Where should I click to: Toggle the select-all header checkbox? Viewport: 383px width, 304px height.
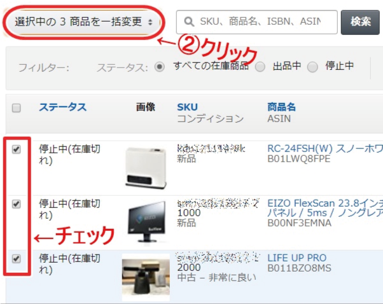[x=17, y=107]
